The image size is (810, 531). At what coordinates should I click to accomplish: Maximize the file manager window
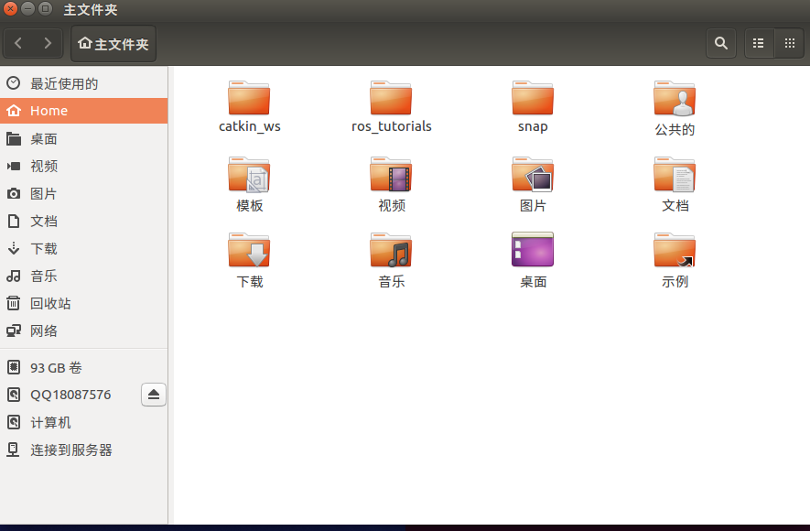tap(46, 9)
